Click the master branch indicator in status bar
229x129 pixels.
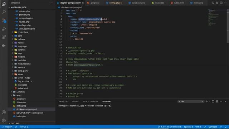pyautogui.click(x=7, y=127)
